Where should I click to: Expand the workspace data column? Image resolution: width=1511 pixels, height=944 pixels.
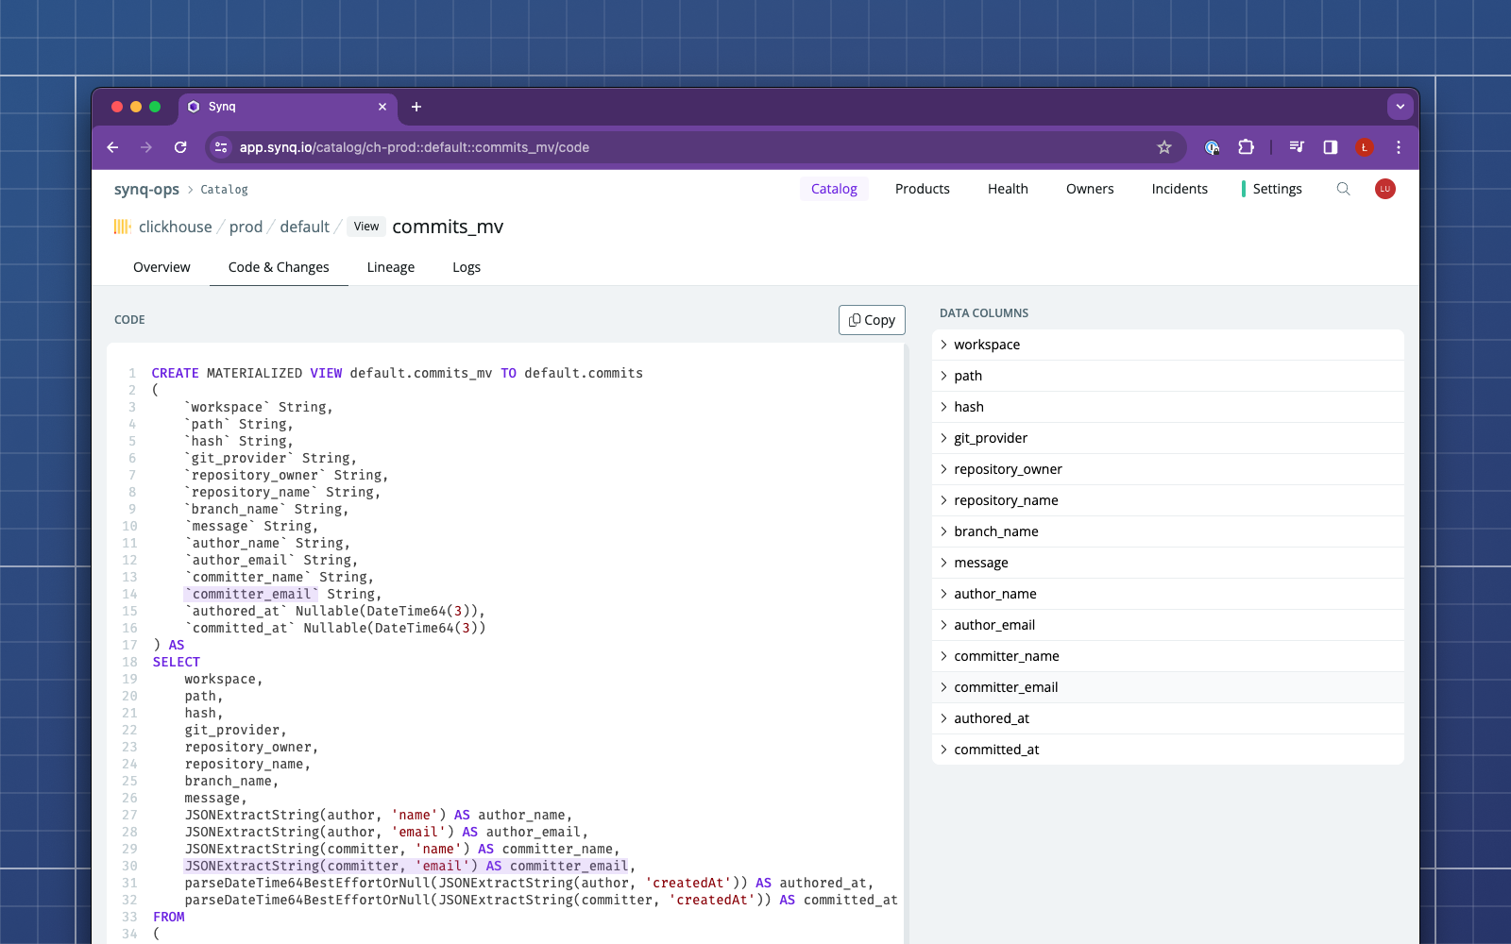click(x=1167, y=345)
